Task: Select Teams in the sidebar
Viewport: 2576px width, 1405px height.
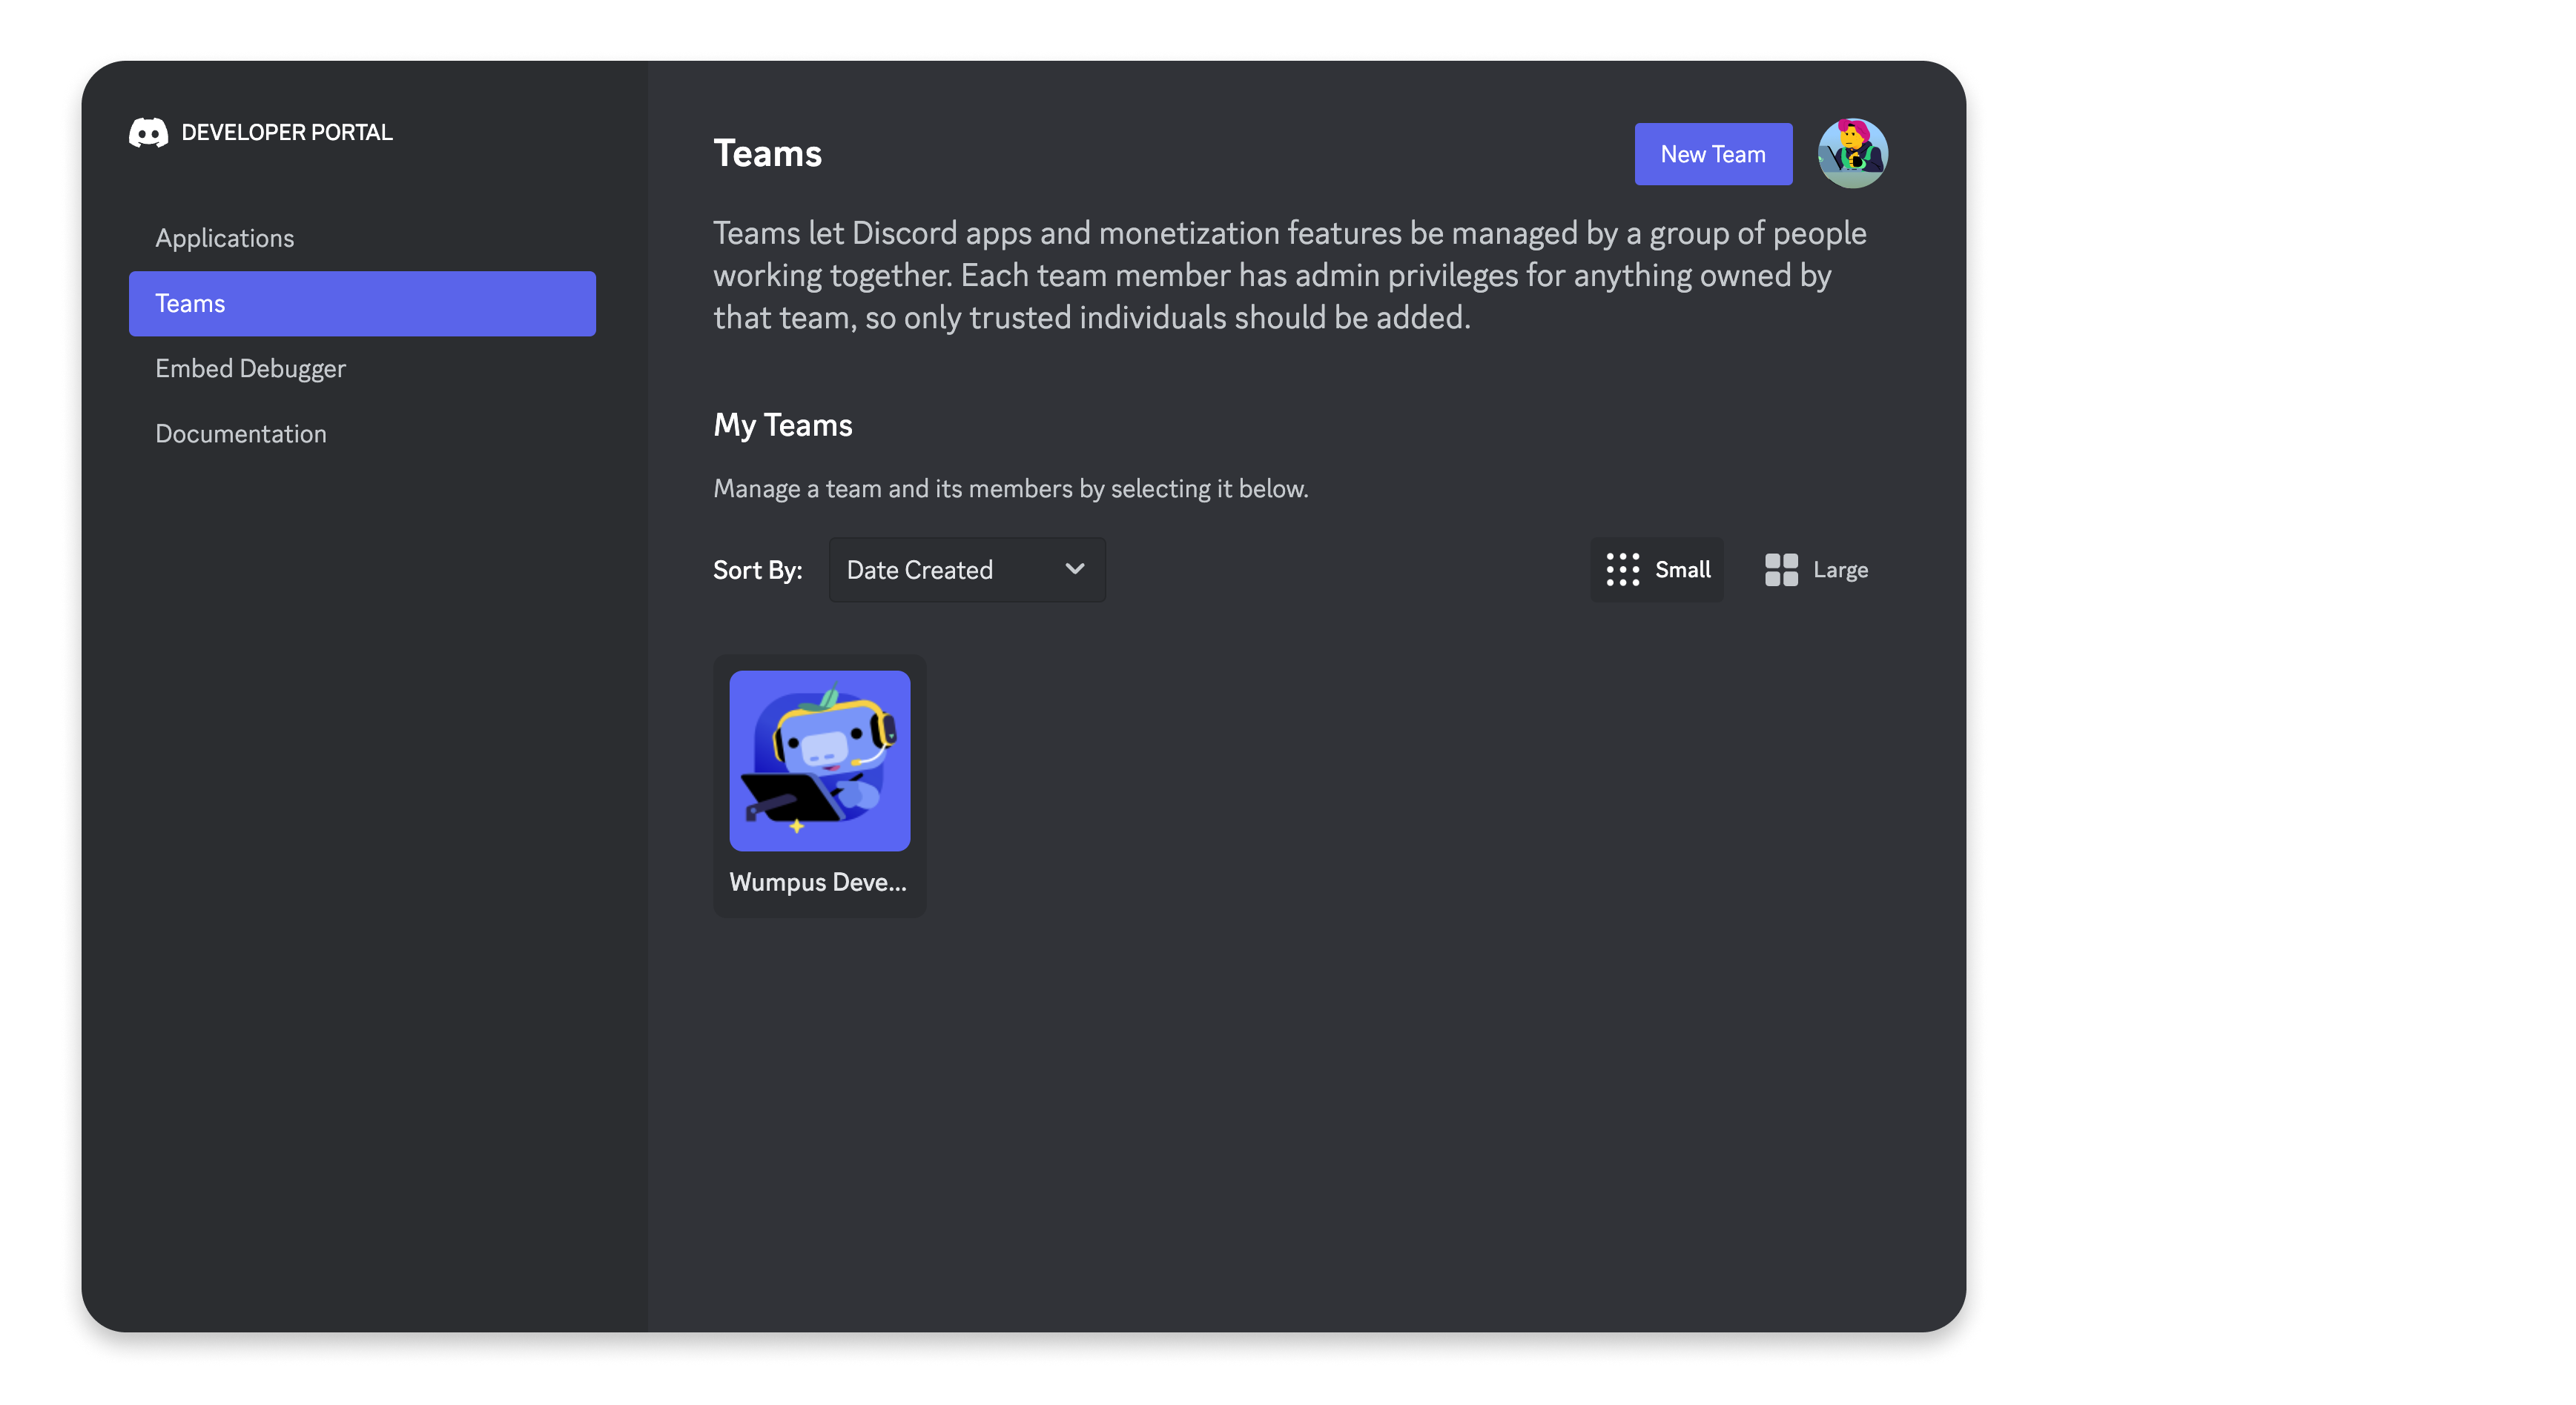Action: coord(362,304)
